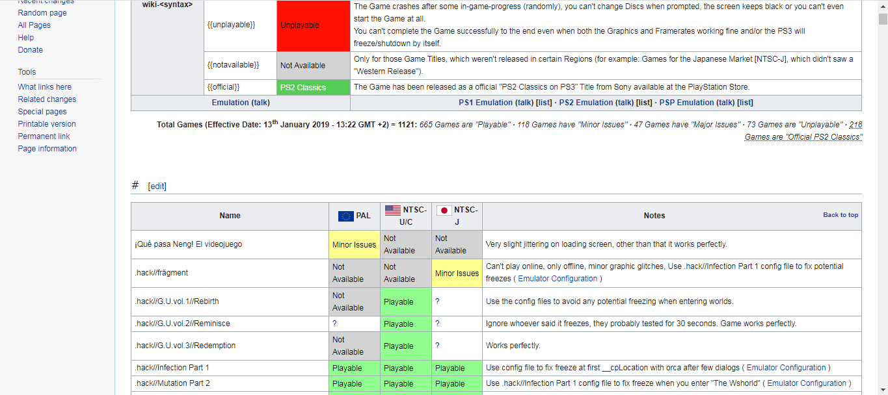This screenshot has width=888, height=395.
Task: Open Emulator Configuration link in Infection Part 1 row
Action: (786, 368)
